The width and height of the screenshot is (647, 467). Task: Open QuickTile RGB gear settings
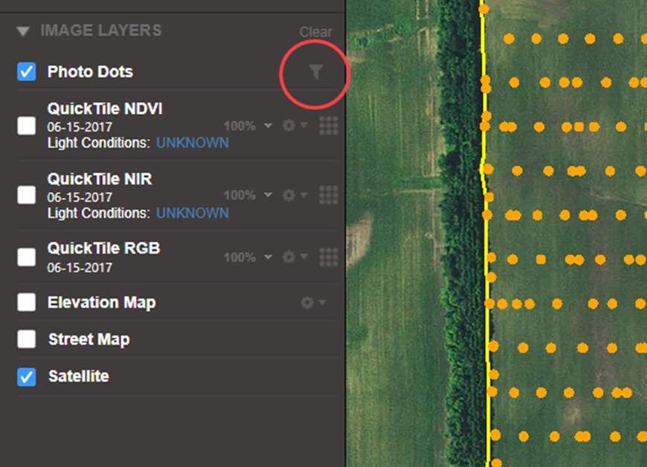pyautogui.click(x=294, y=257)
